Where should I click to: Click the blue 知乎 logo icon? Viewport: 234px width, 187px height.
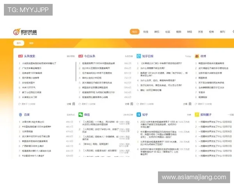pyautogui.click(x=138, y=115)
